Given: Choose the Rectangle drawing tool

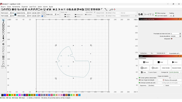Looking at the screenshot, I should click(x=3, y=25).
